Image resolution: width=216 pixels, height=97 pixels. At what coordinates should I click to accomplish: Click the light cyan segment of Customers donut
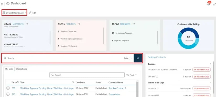tap(197, 41)
